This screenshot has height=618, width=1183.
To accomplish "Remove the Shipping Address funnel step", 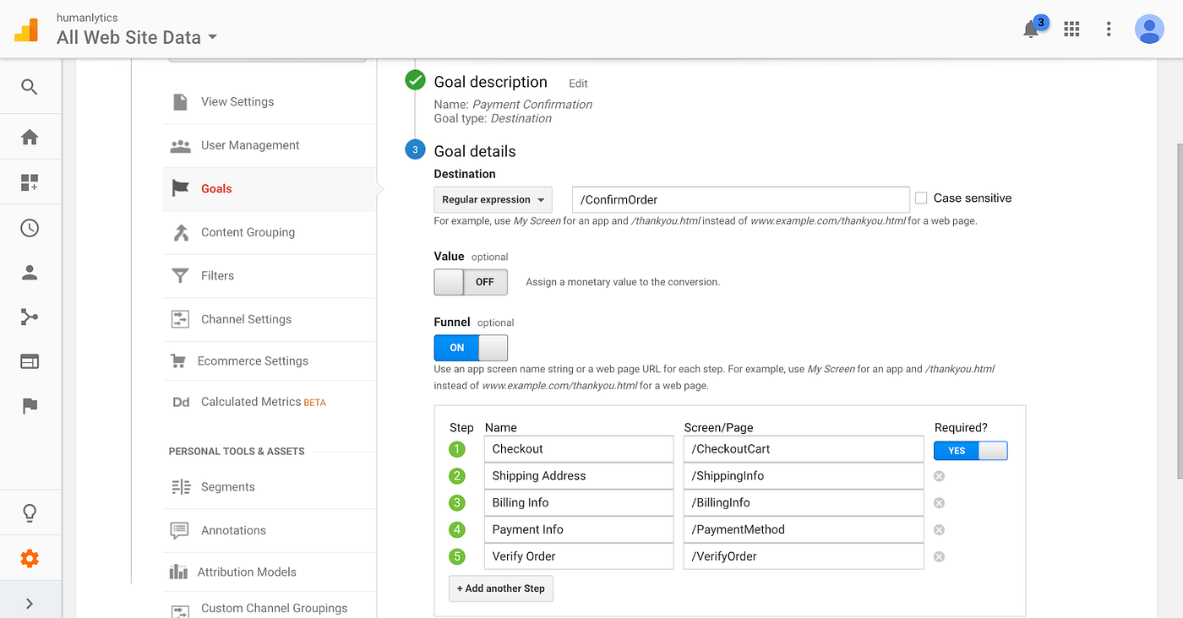I will (939, 476).
